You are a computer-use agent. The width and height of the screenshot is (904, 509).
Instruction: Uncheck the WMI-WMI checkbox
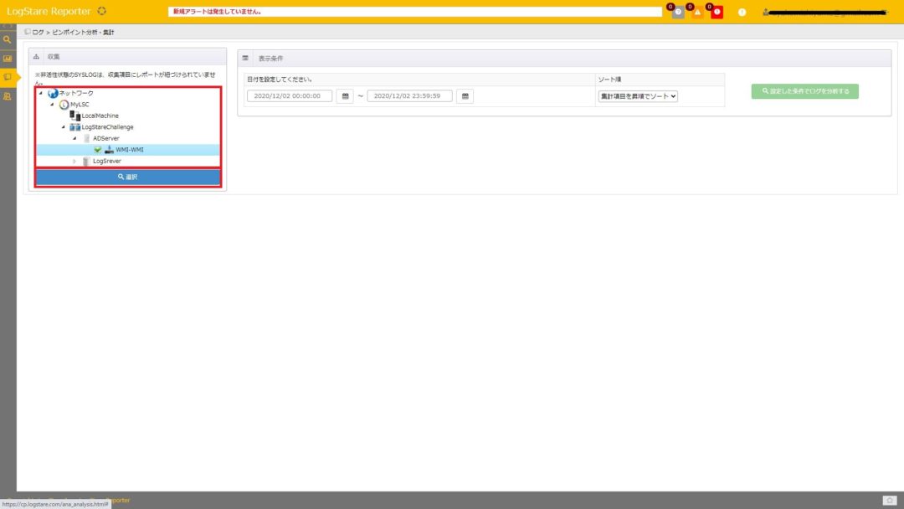tap(98, 150)
